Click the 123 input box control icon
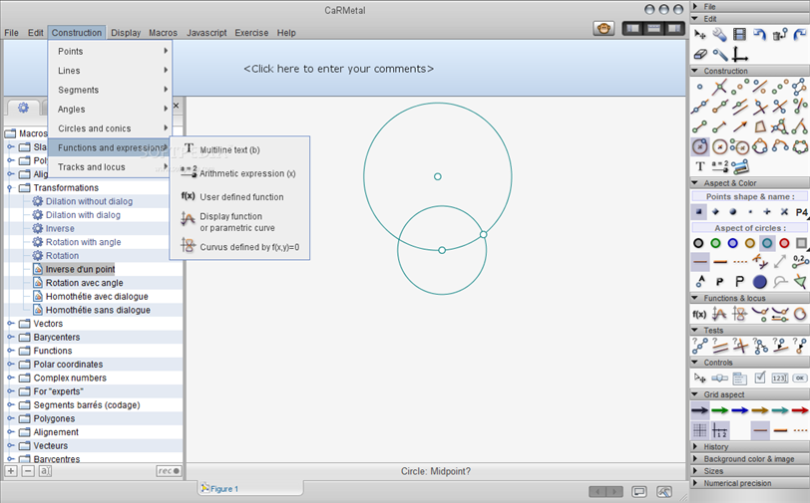 tap(779, 378)
